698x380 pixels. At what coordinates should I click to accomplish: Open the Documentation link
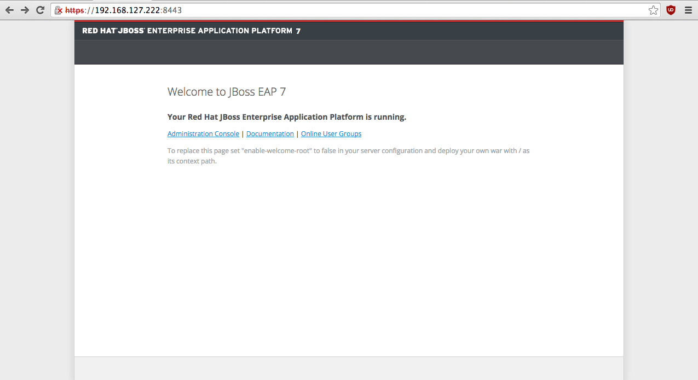270,134
